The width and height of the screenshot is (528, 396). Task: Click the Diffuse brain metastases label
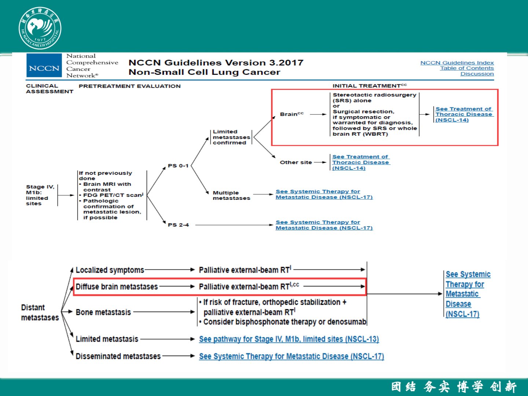tap(117, 287)
